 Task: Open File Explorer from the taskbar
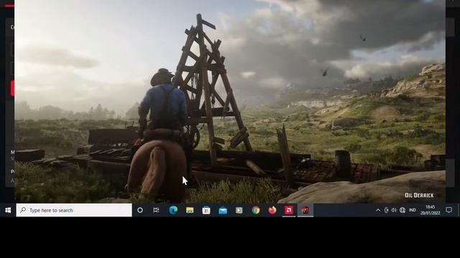190,210
